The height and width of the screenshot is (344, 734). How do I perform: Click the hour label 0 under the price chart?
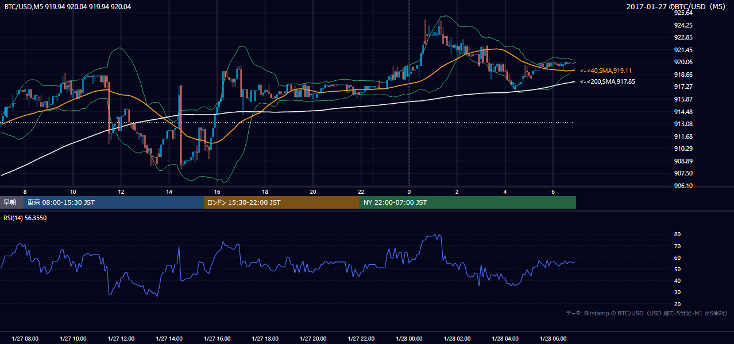click(x=409, y=191)
